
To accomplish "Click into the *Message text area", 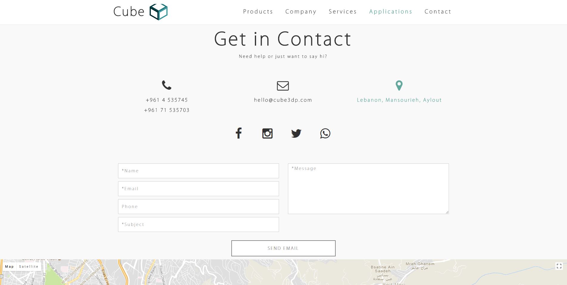I will (368, 189).
